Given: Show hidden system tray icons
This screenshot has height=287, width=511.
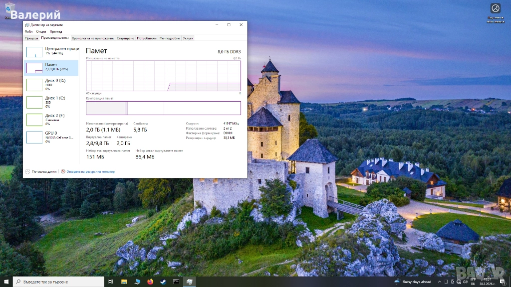Looking at the screenshot, I should [439, 282].
